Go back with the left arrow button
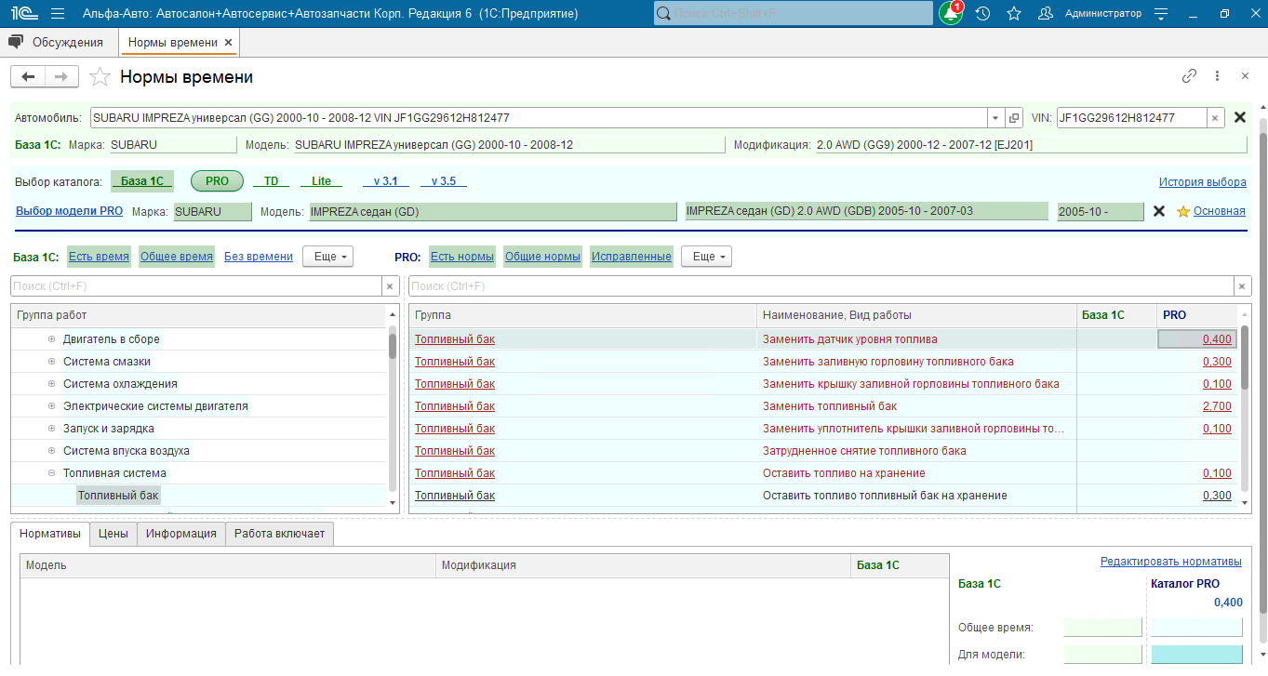Image resolution: width=1268 pixels, height=676 pixels. (x=28, y=77)
